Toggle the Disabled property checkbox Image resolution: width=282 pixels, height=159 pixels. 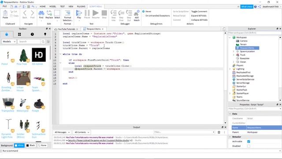click(x=249, y=146)
